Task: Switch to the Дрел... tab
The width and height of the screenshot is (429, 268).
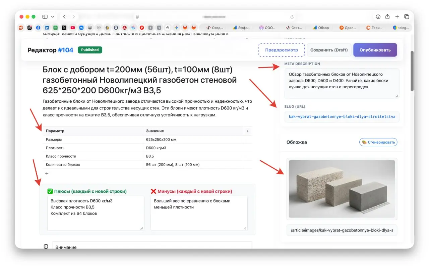Action: [348, 28]
